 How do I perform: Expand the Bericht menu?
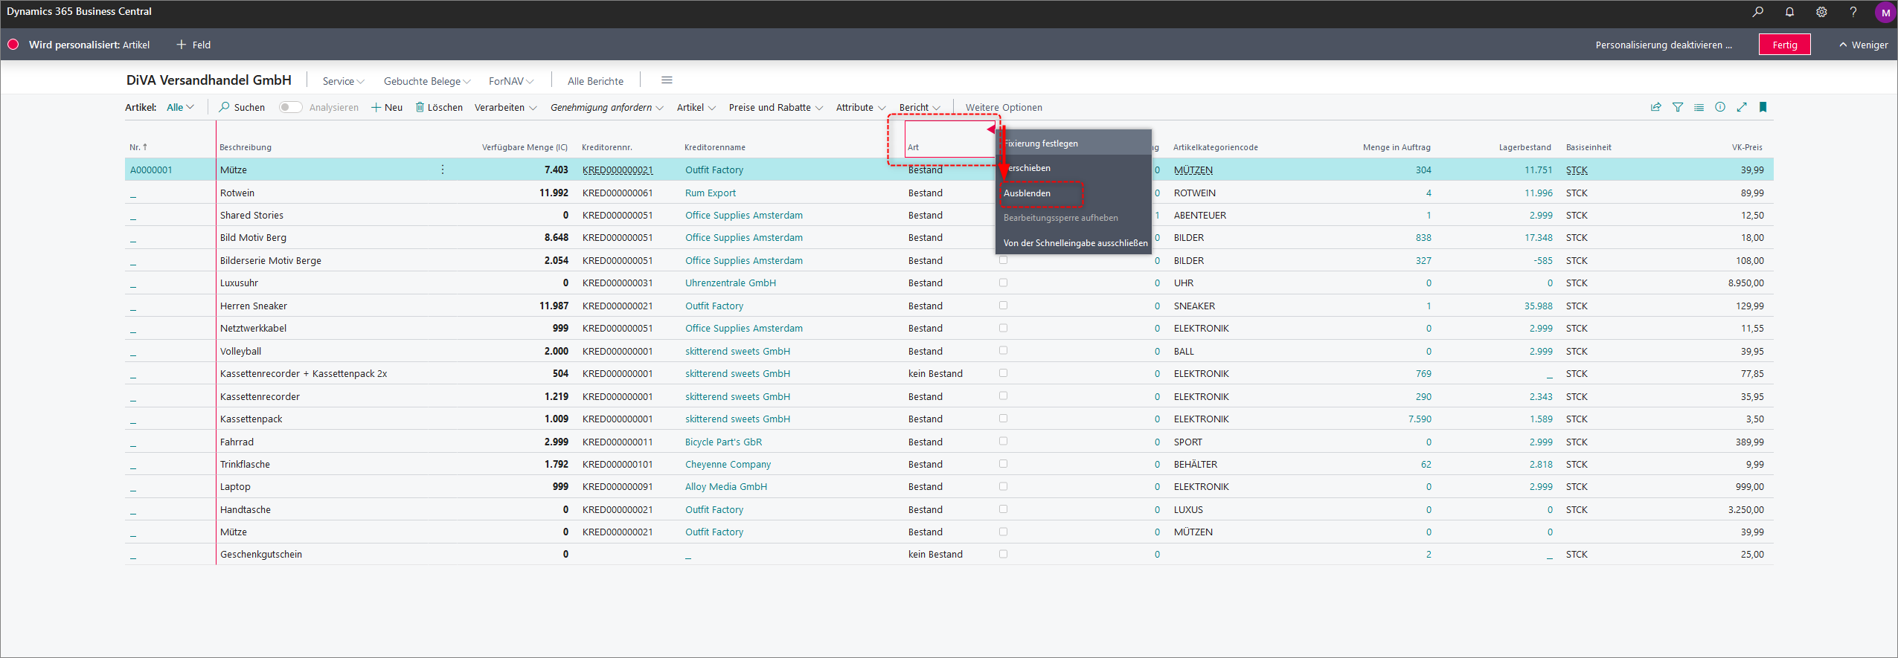(920, 107)
